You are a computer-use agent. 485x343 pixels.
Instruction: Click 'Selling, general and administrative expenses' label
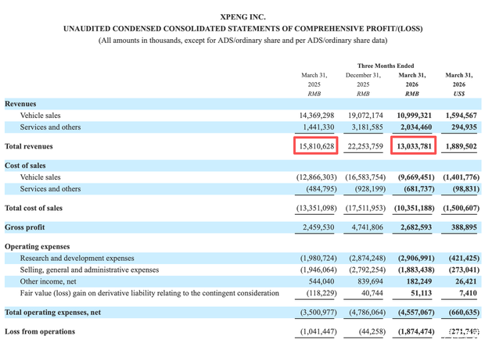tap(89, 270)
